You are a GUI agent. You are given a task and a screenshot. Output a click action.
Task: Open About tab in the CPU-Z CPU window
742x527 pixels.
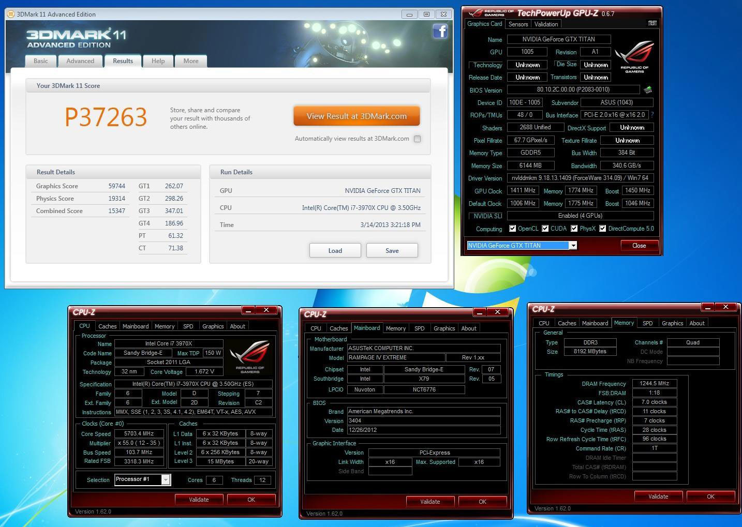click(x=238, y=326)
